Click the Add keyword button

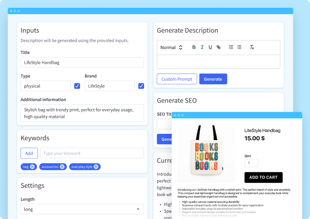29,153
